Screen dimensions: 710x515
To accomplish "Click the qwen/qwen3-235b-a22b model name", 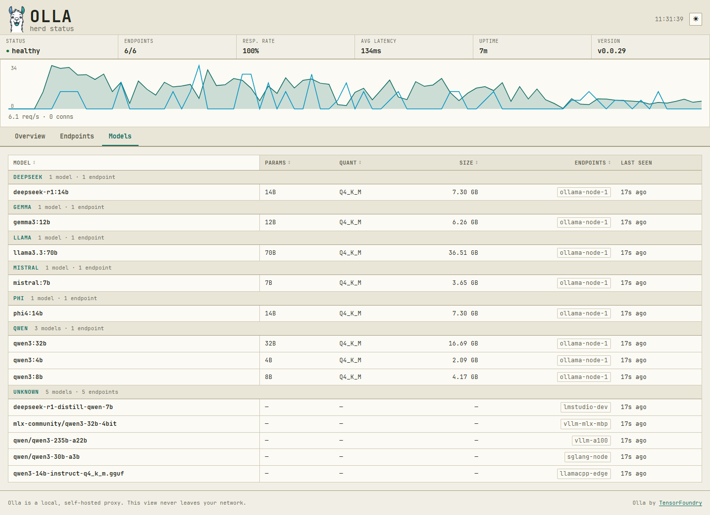I will click(50, 441).
